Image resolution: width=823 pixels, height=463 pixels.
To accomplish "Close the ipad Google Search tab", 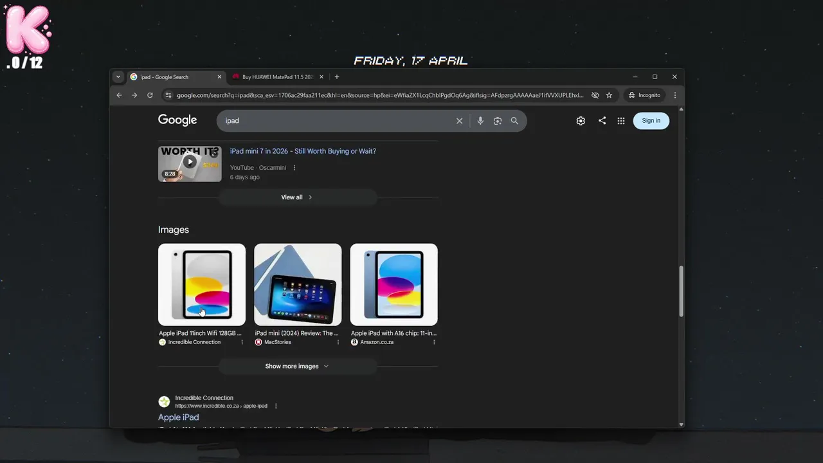I will pos(219,77).
